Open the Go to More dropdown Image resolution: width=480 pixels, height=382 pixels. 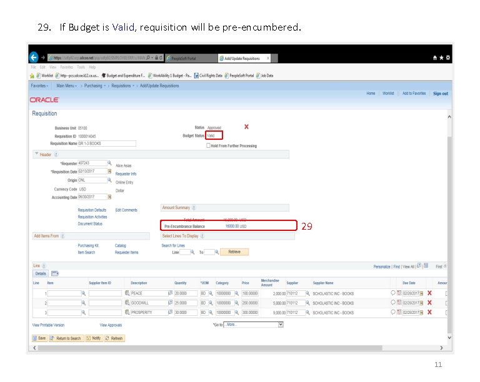[x=254, y=325]
